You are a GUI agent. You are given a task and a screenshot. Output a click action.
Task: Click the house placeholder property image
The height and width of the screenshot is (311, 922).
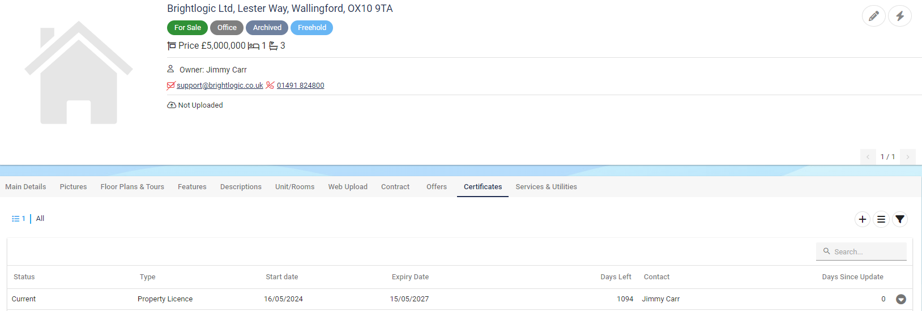pos(78,73)
